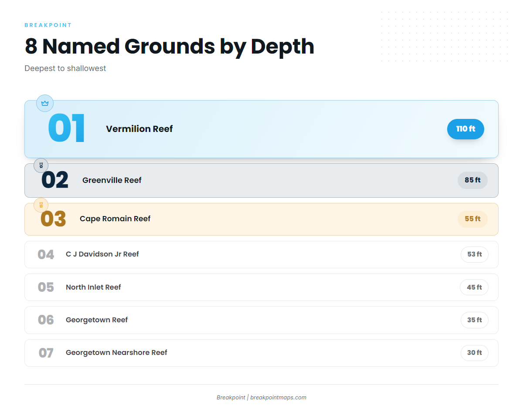Click the "8 Named Grounds by Depth" heading
The height and width of the screenshot is (412, 523).
(x=170, y=46)
